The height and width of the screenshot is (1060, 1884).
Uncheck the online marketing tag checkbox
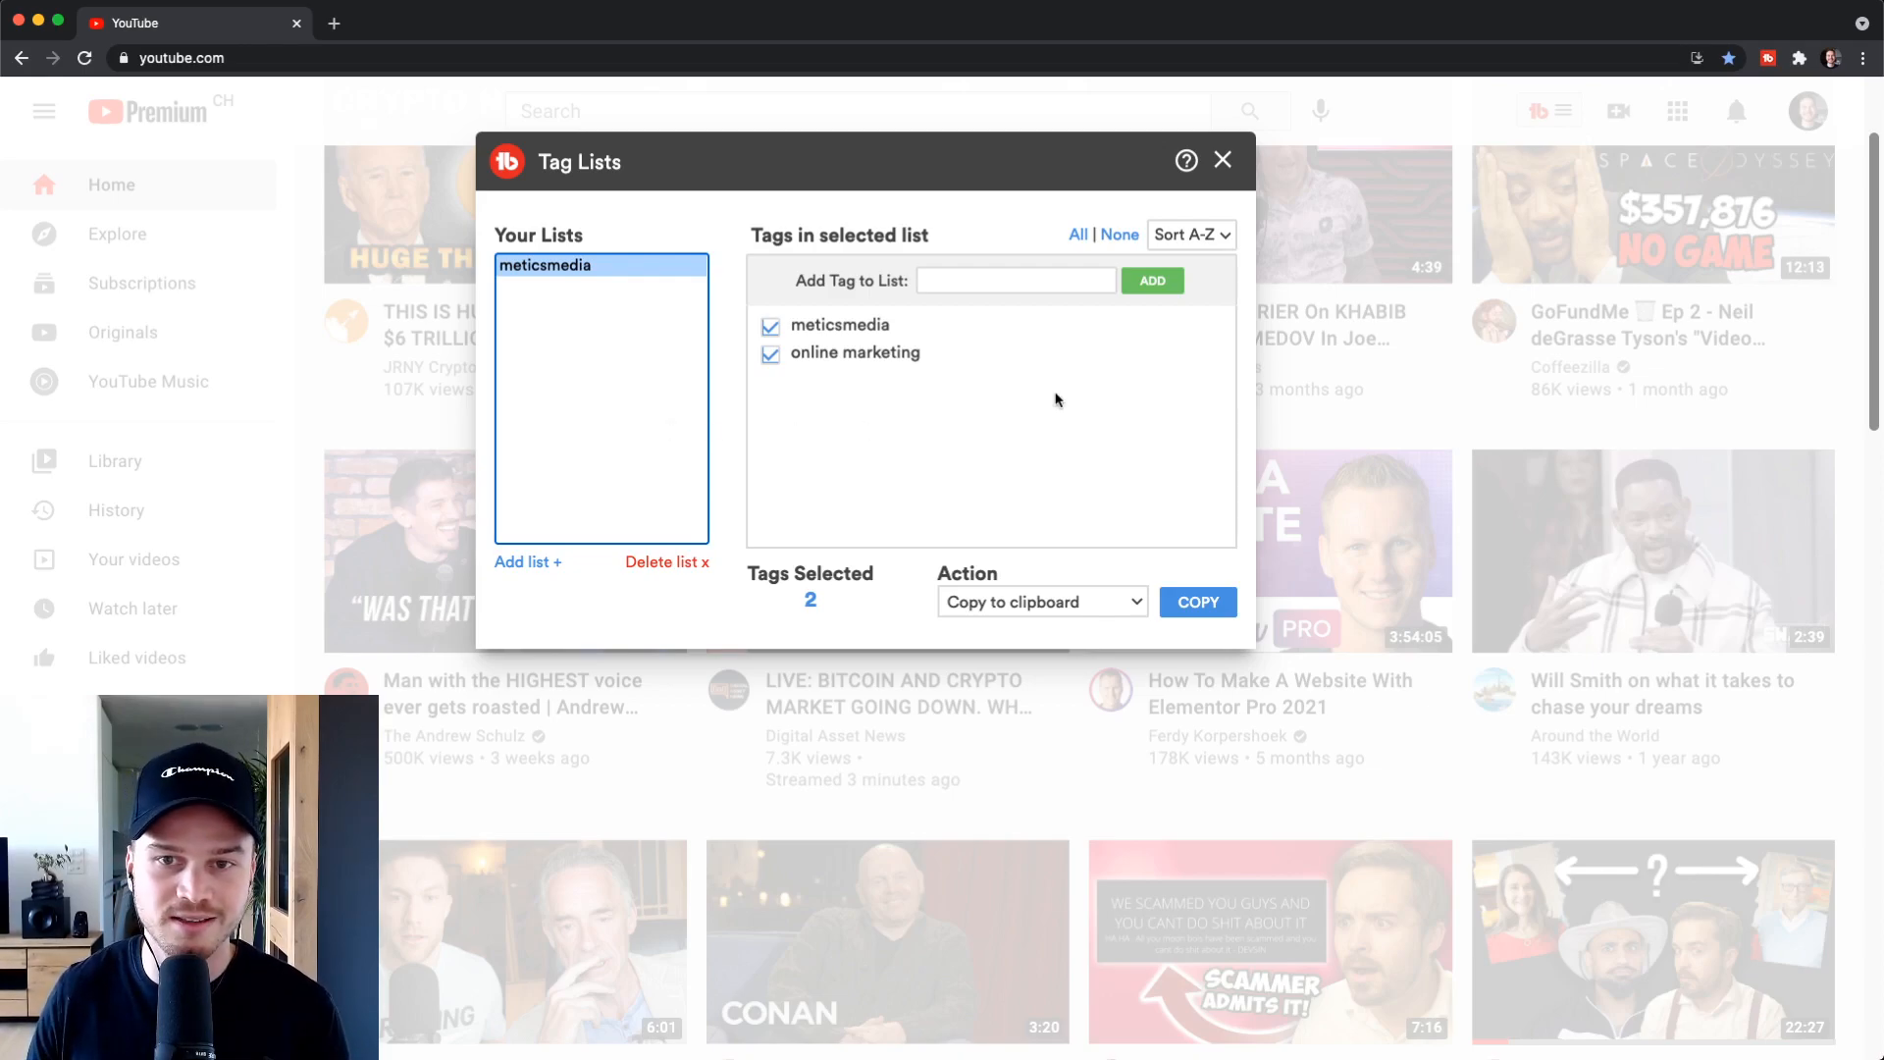point(770,353)
